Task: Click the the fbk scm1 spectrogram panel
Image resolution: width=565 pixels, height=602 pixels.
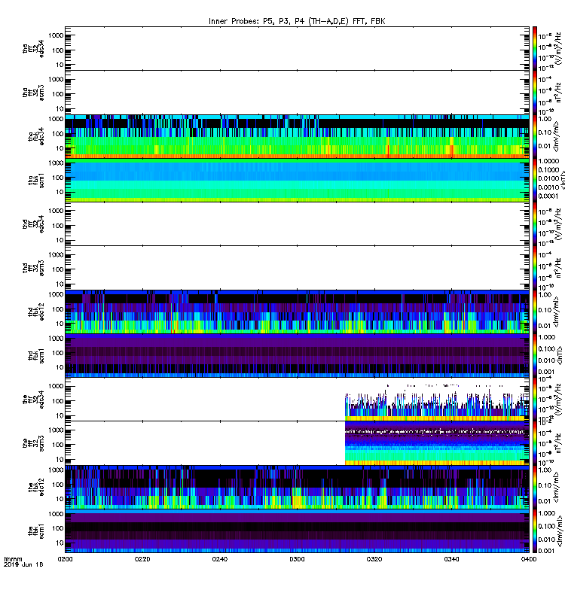Action: pos(297,531)
